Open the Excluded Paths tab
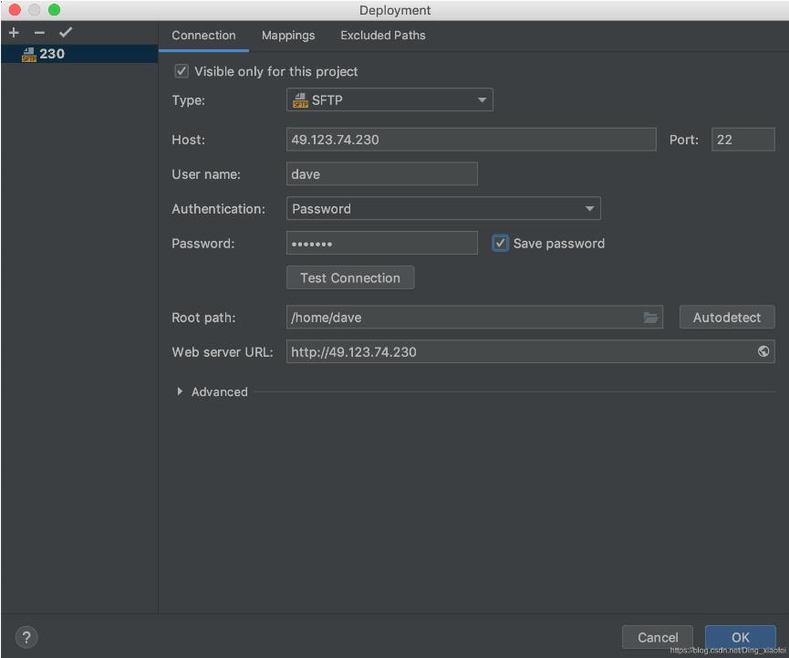 click(383, 36)
